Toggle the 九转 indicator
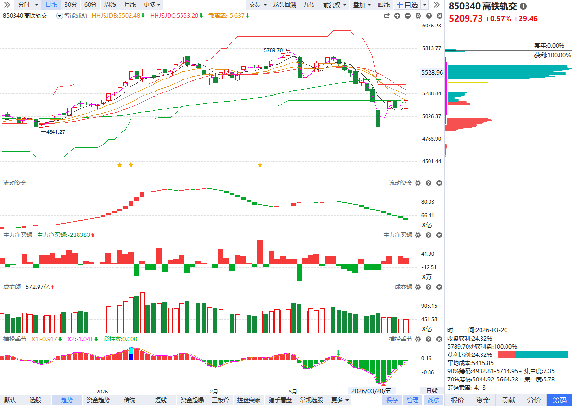572x406 pixels. (309, 5)
